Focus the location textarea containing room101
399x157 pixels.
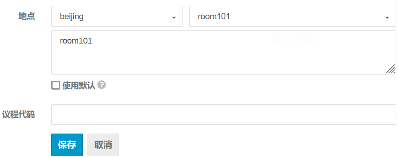tap(223, 52)
